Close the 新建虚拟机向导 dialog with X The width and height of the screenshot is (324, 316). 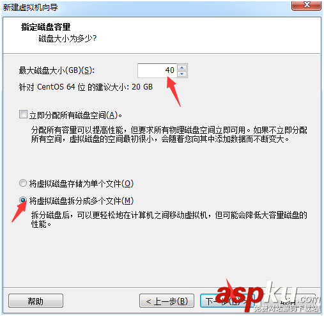306,5
